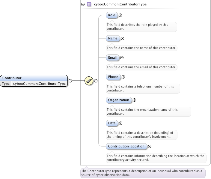This screenshot has width=211, height=179.
Task: Expand the Role element
Action: [120, 15]
